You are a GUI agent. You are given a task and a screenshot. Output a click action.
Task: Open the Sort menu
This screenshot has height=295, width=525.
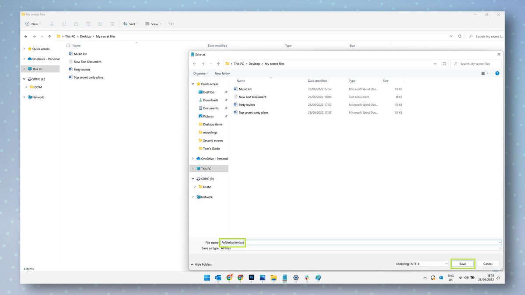click(130, 24)
